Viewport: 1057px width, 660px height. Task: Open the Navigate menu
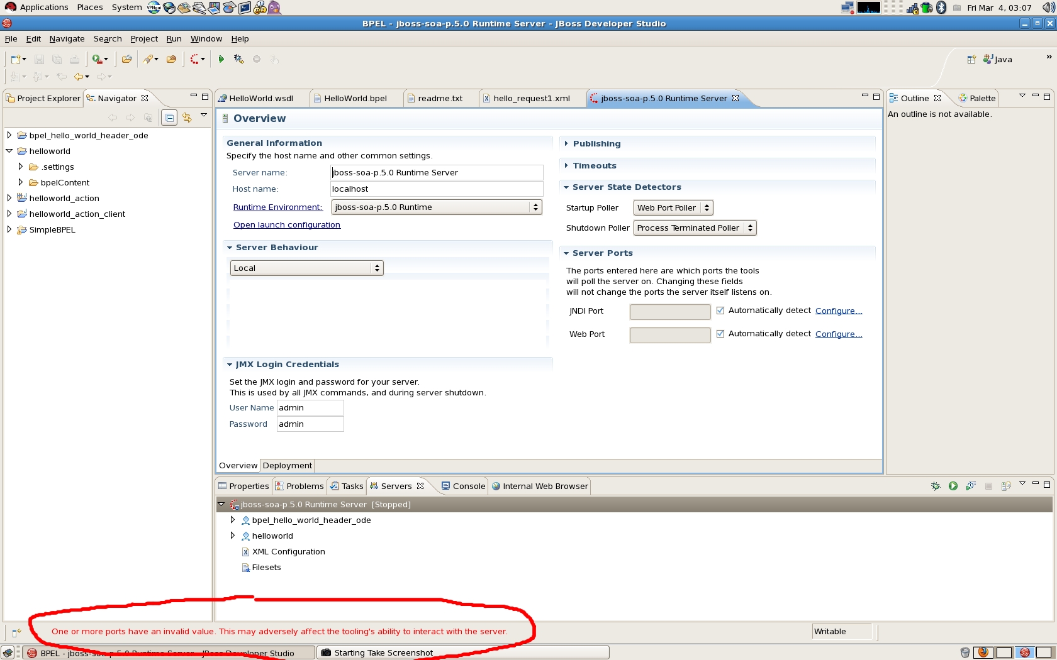[67, 39]
